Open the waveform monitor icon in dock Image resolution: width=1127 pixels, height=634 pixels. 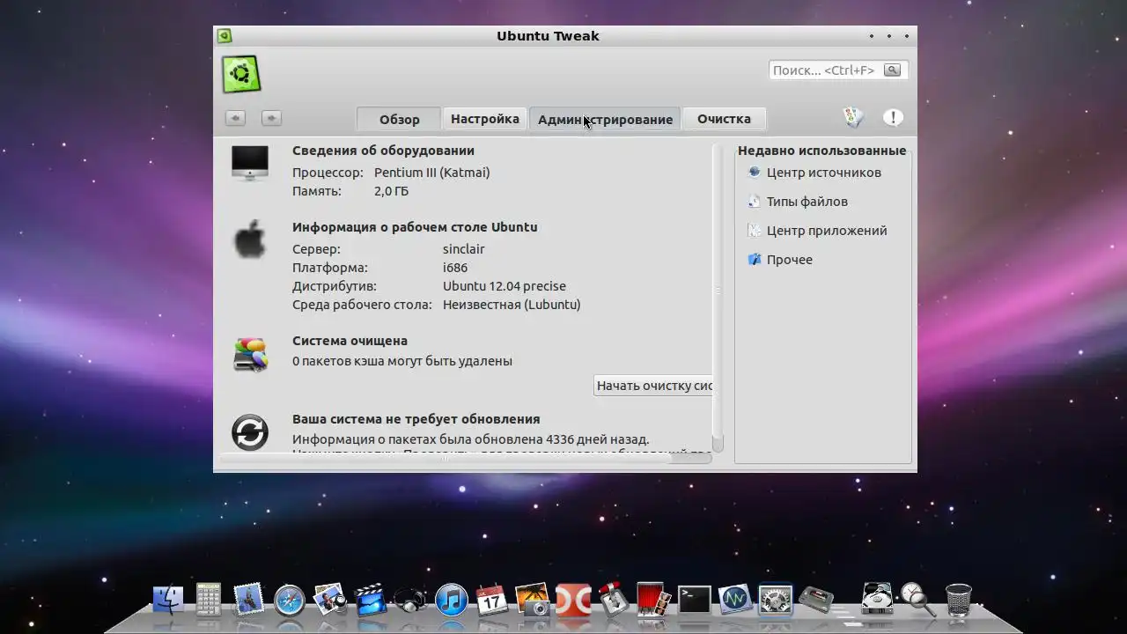tap(734, 600)
